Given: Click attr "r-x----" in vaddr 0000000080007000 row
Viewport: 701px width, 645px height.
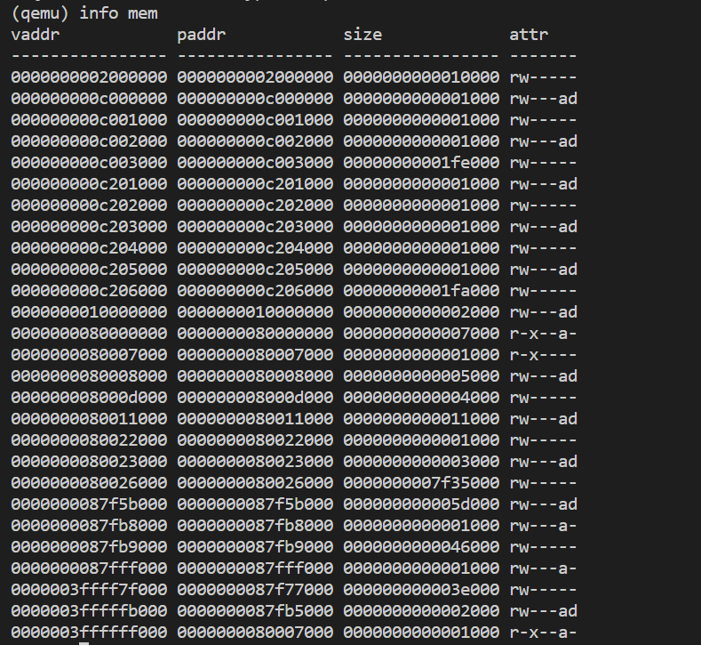Looking at the screenshot, I should click(x=543, y=354).
